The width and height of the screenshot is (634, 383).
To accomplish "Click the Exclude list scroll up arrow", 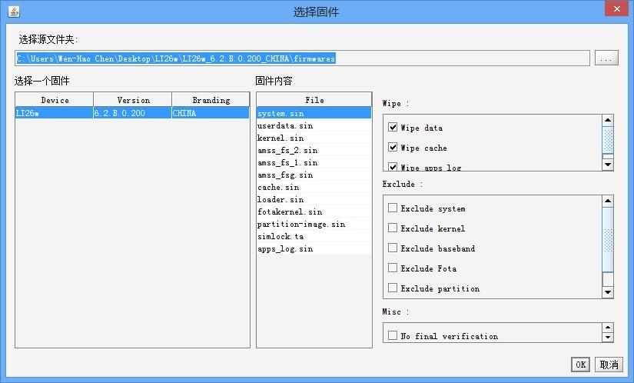I will [608, 201].
